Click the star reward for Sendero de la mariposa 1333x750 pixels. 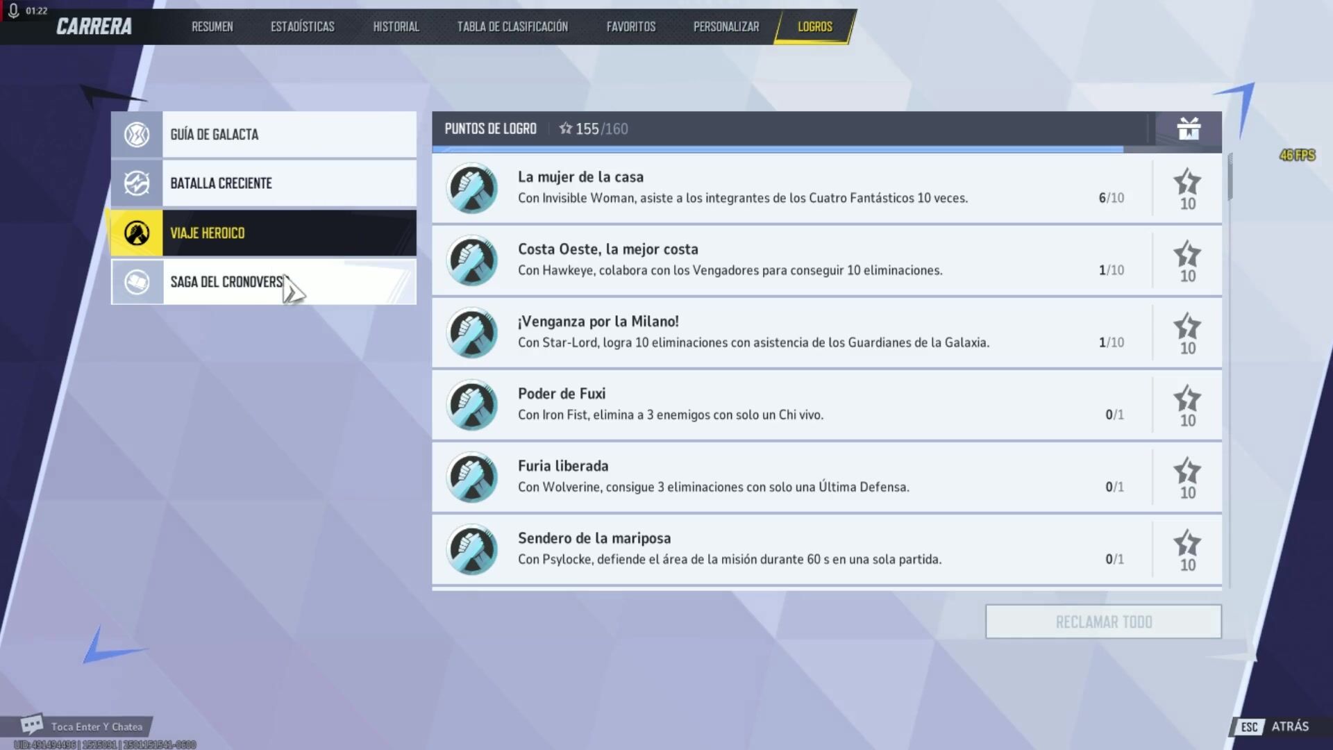[x=1187, y=550]
